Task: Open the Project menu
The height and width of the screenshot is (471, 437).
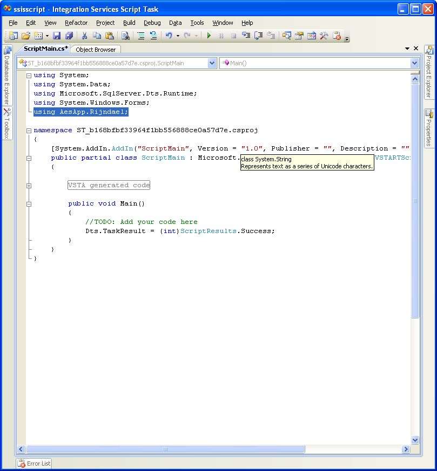Action: point(105,23)
